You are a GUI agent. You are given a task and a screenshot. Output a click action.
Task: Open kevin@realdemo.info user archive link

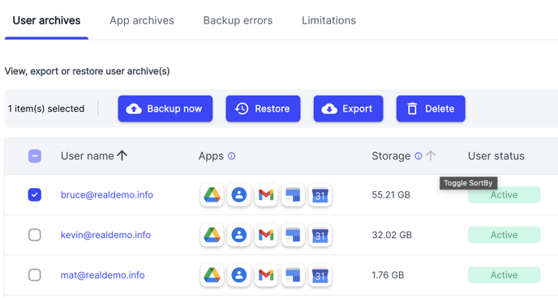pos(105,235)
